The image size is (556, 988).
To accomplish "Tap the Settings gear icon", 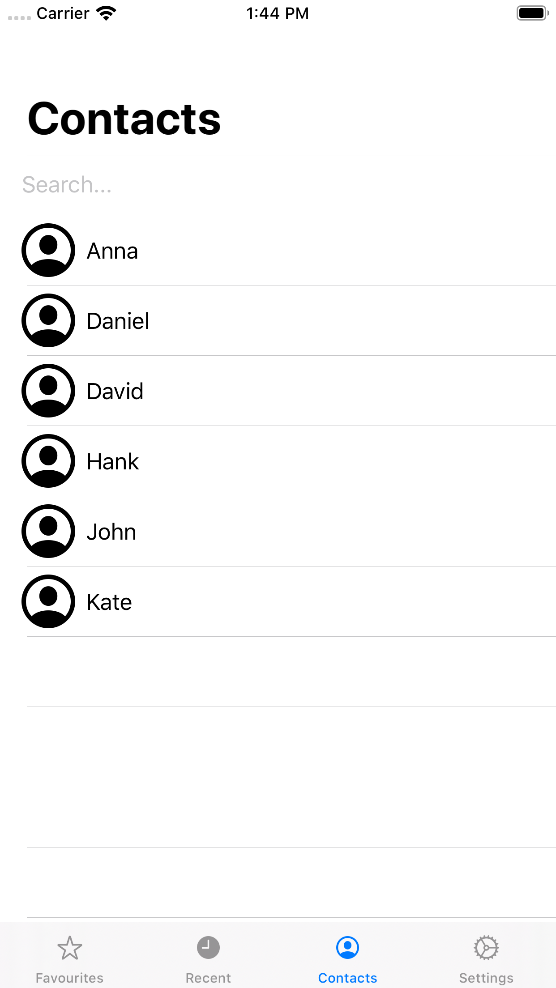I will (x=486, y=948).
